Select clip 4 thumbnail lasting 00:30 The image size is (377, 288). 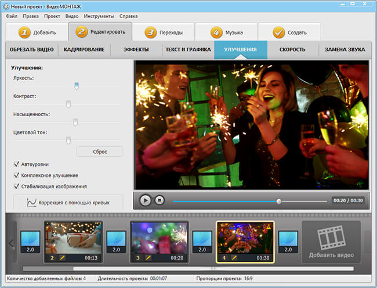pyautogui.click(x=245, y=242)
